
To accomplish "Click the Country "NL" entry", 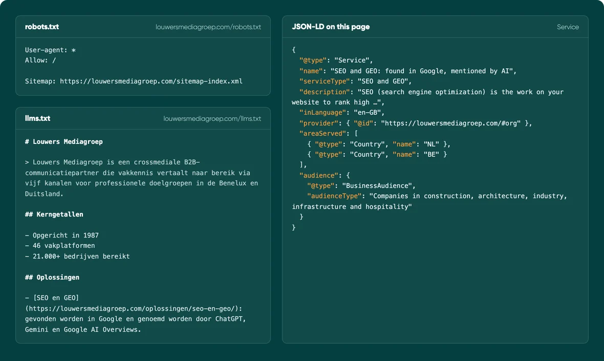I will (379, 144).
